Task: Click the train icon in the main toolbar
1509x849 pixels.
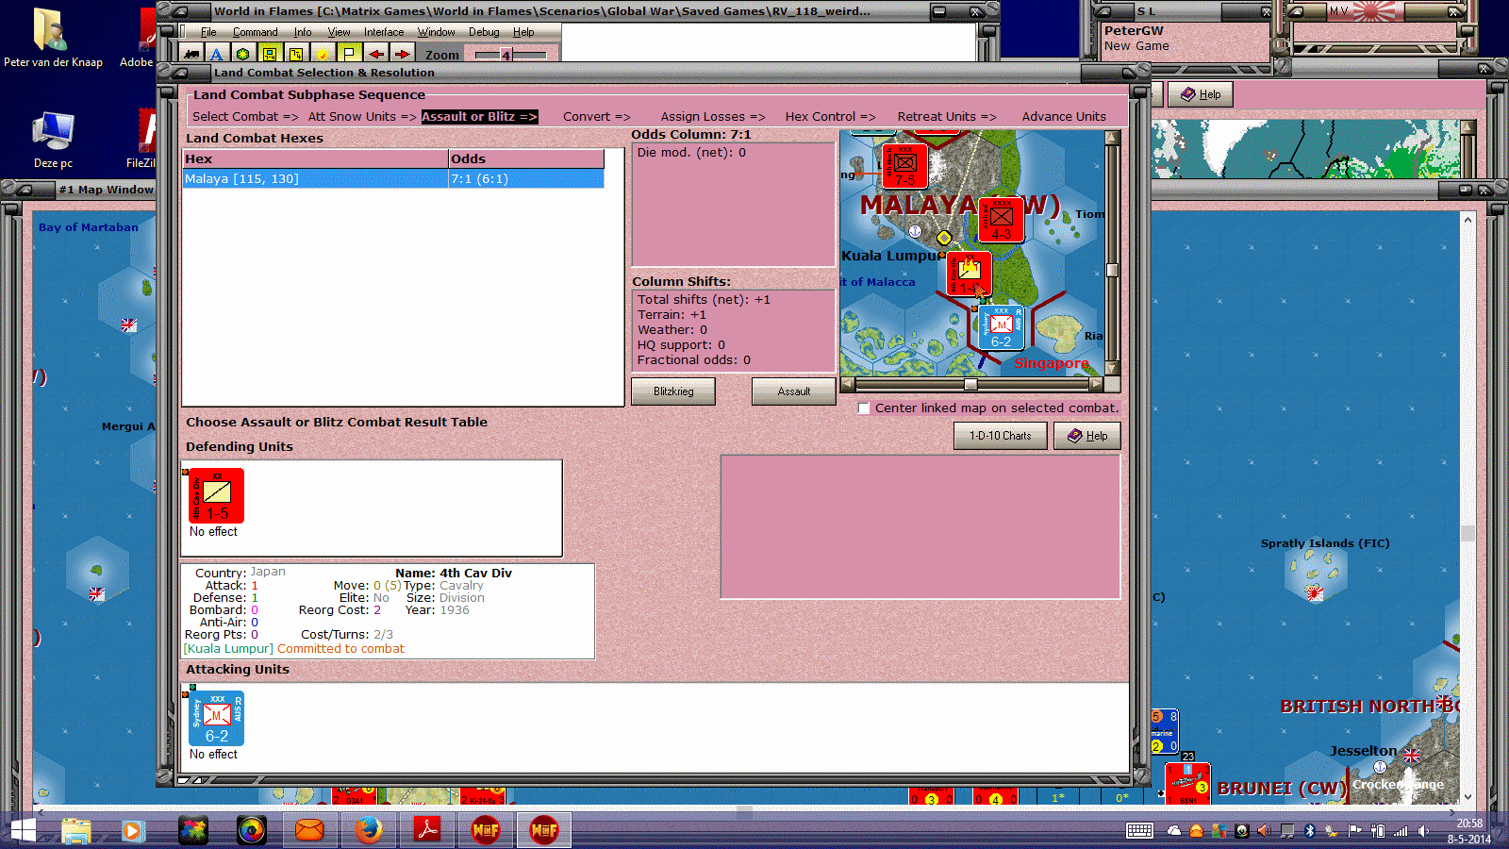Action: (x=191, y=55)
